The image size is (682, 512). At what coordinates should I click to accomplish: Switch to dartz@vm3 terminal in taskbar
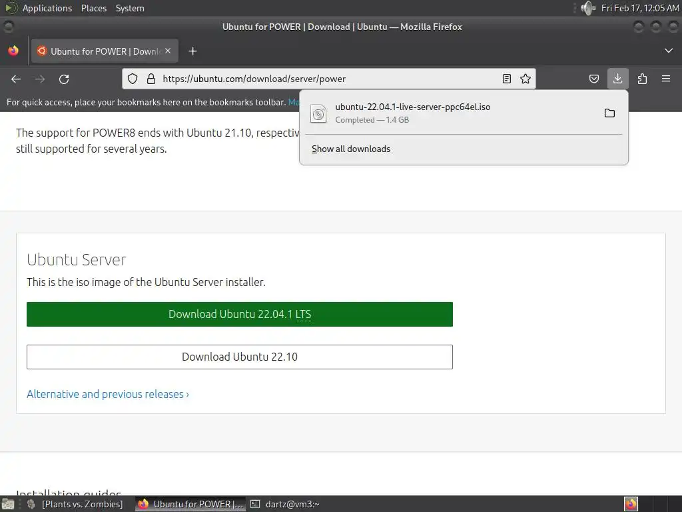tap(286, 504)
